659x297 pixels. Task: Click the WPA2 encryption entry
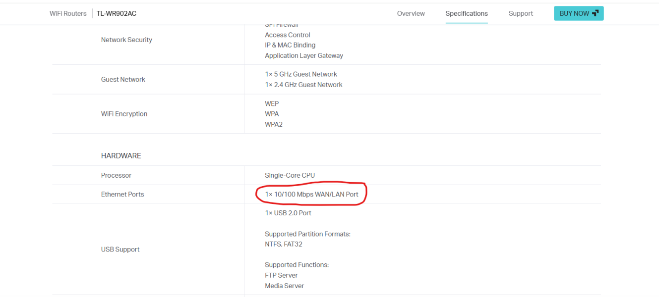click(274, 124)
